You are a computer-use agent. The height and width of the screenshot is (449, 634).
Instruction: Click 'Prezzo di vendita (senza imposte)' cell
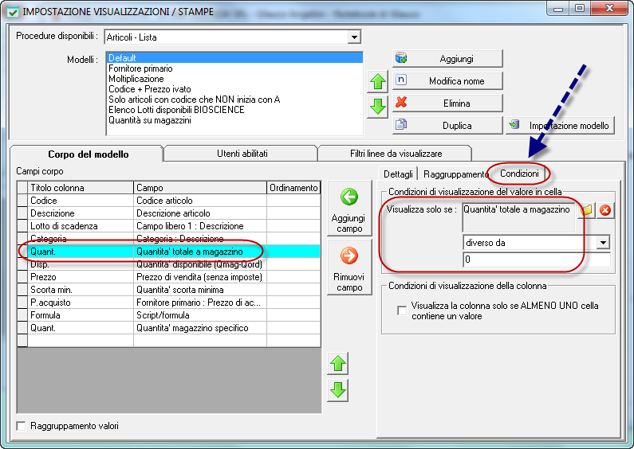[199, 277]
